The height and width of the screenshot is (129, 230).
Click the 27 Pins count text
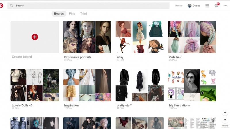16,108
